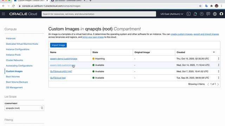Click the Importing status text

[x=100, y=59]
